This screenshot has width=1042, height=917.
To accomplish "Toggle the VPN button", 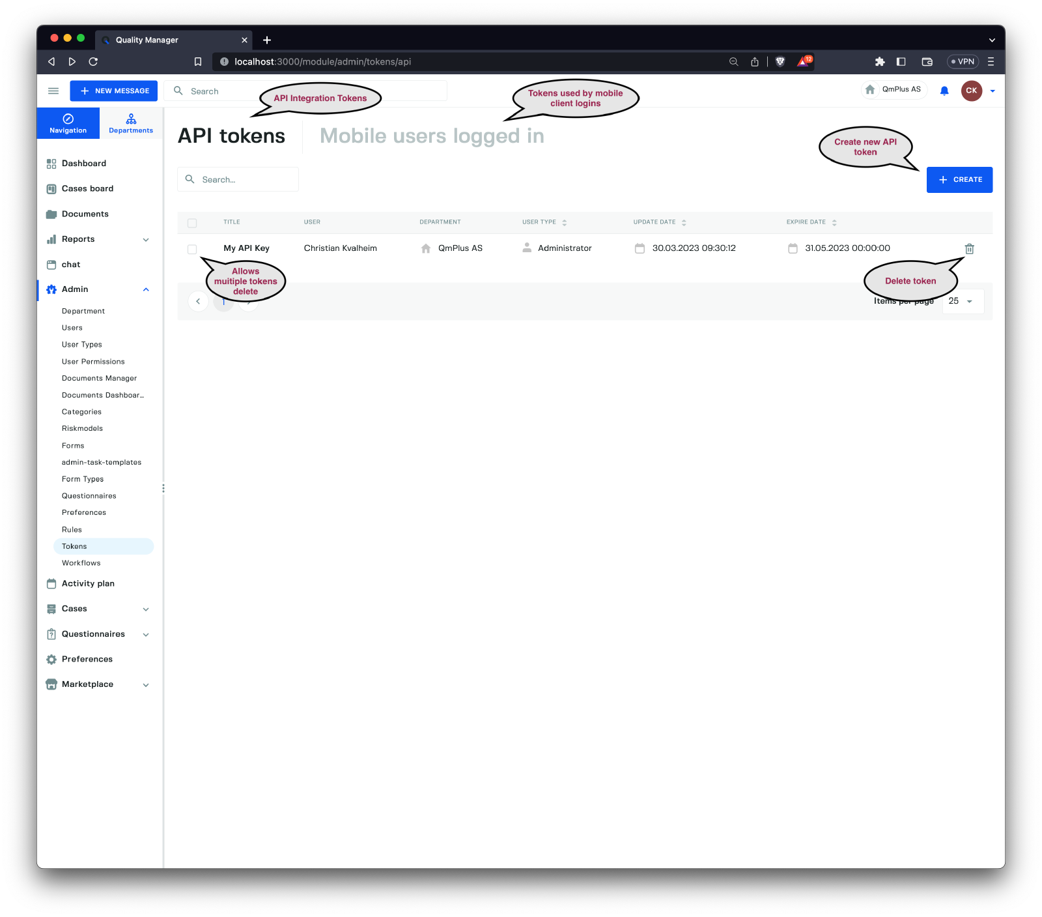I will 963,62.
